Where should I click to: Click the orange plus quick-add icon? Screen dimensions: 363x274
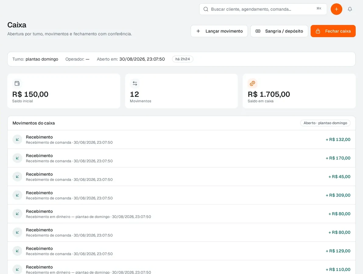point(337,9)
